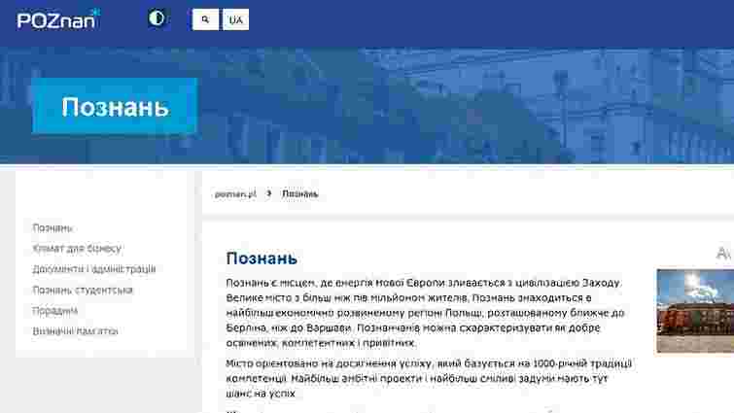
Task: Select Познань студентська in sidebar
Action: click(83, 290)
